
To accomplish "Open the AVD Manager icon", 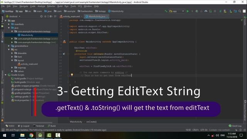I will (x=225, y=11).
